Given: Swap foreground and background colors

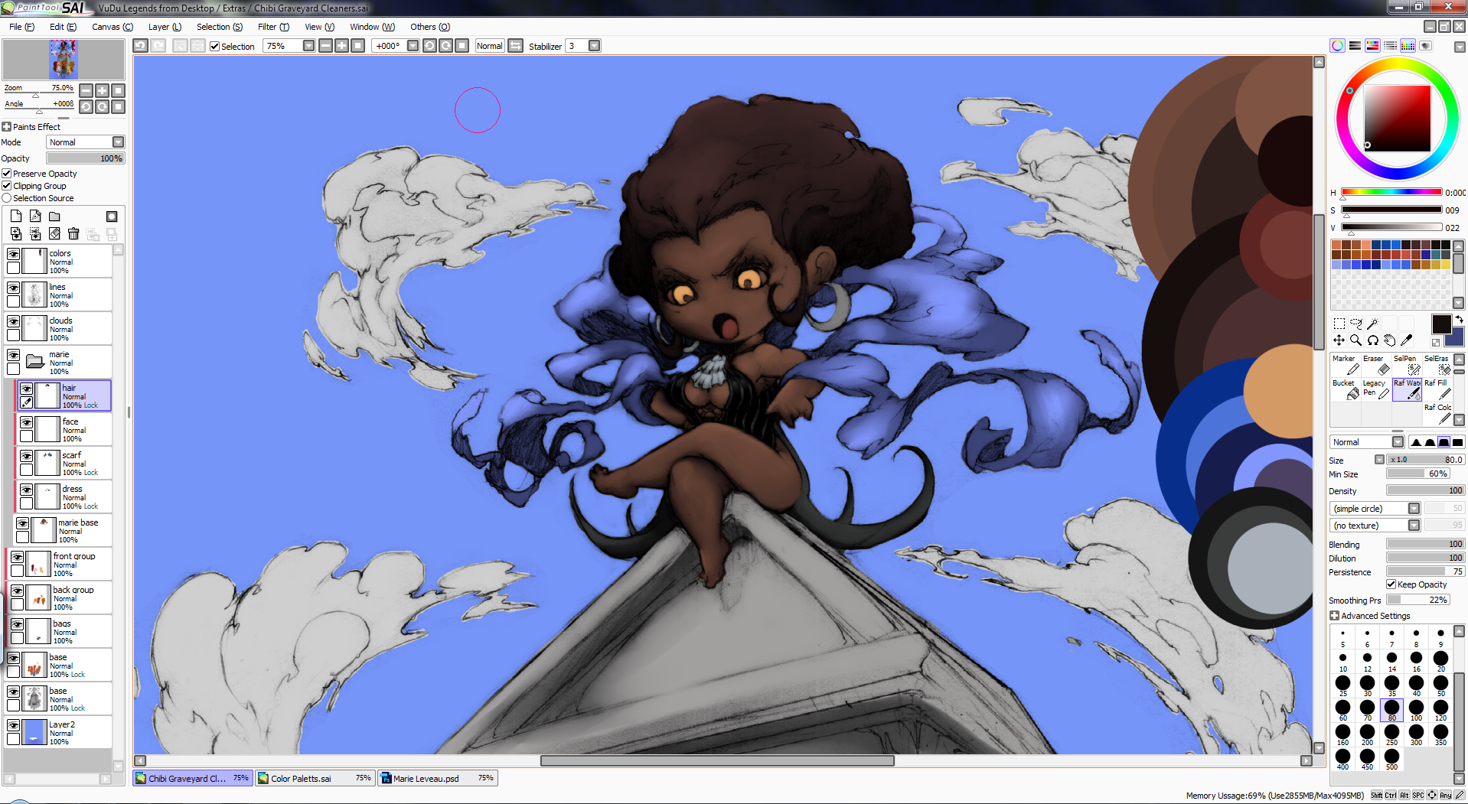Looking at the screenshot, I should pyautogui.click(x=1459, y=319).
